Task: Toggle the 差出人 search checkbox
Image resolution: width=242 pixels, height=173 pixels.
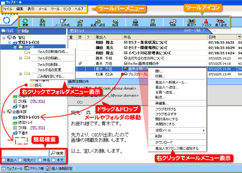Action: point(3,160)
